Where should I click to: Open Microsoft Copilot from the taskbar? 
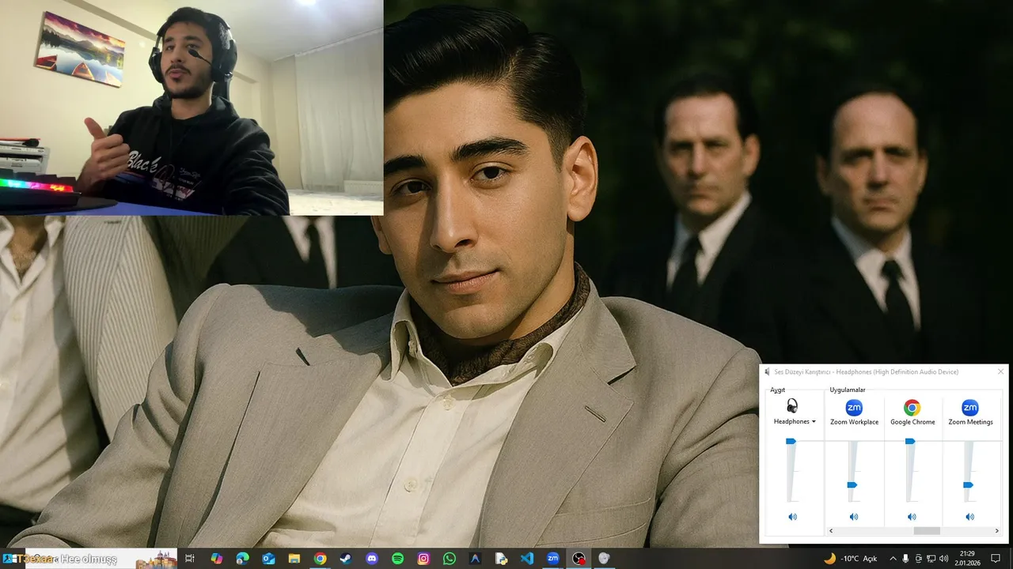click(216, 559)
